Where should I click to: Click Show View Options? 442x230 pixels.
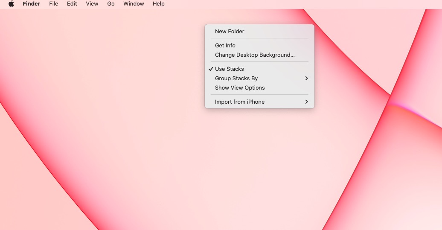tap(240, 88)
